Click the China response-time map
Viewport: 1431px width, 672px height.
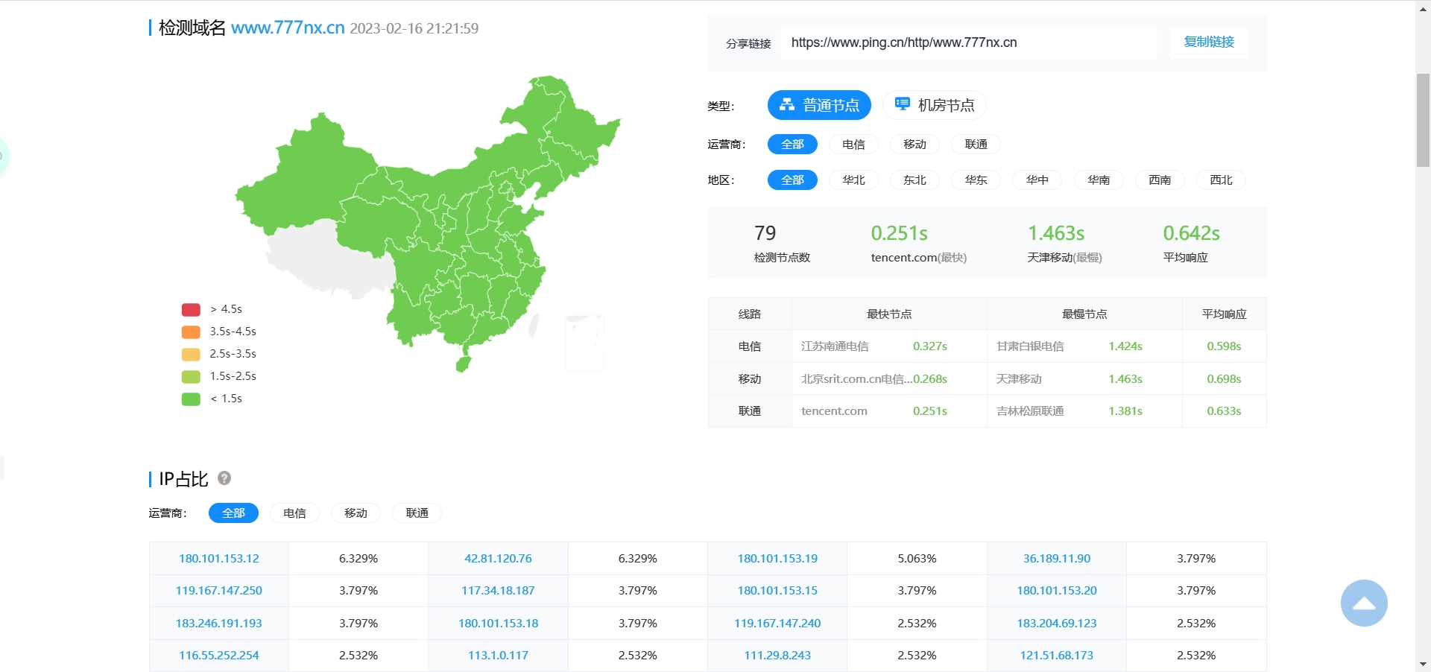(x=427, y=224)
